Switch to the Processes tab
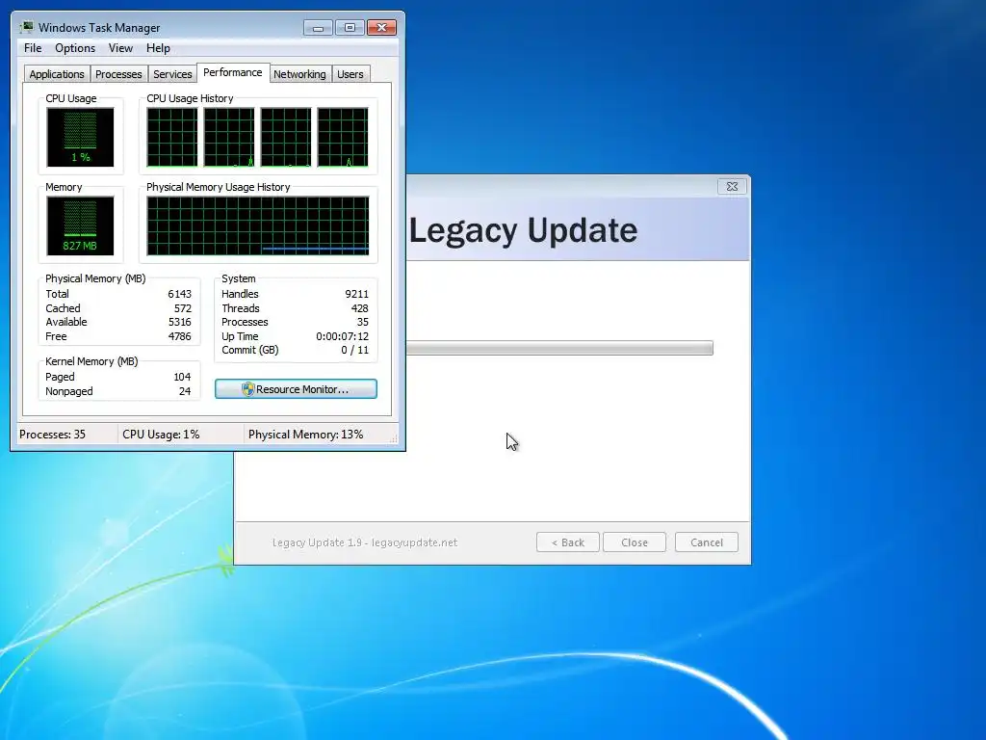This screenshot has height=740, width=986. click(118, 73)
